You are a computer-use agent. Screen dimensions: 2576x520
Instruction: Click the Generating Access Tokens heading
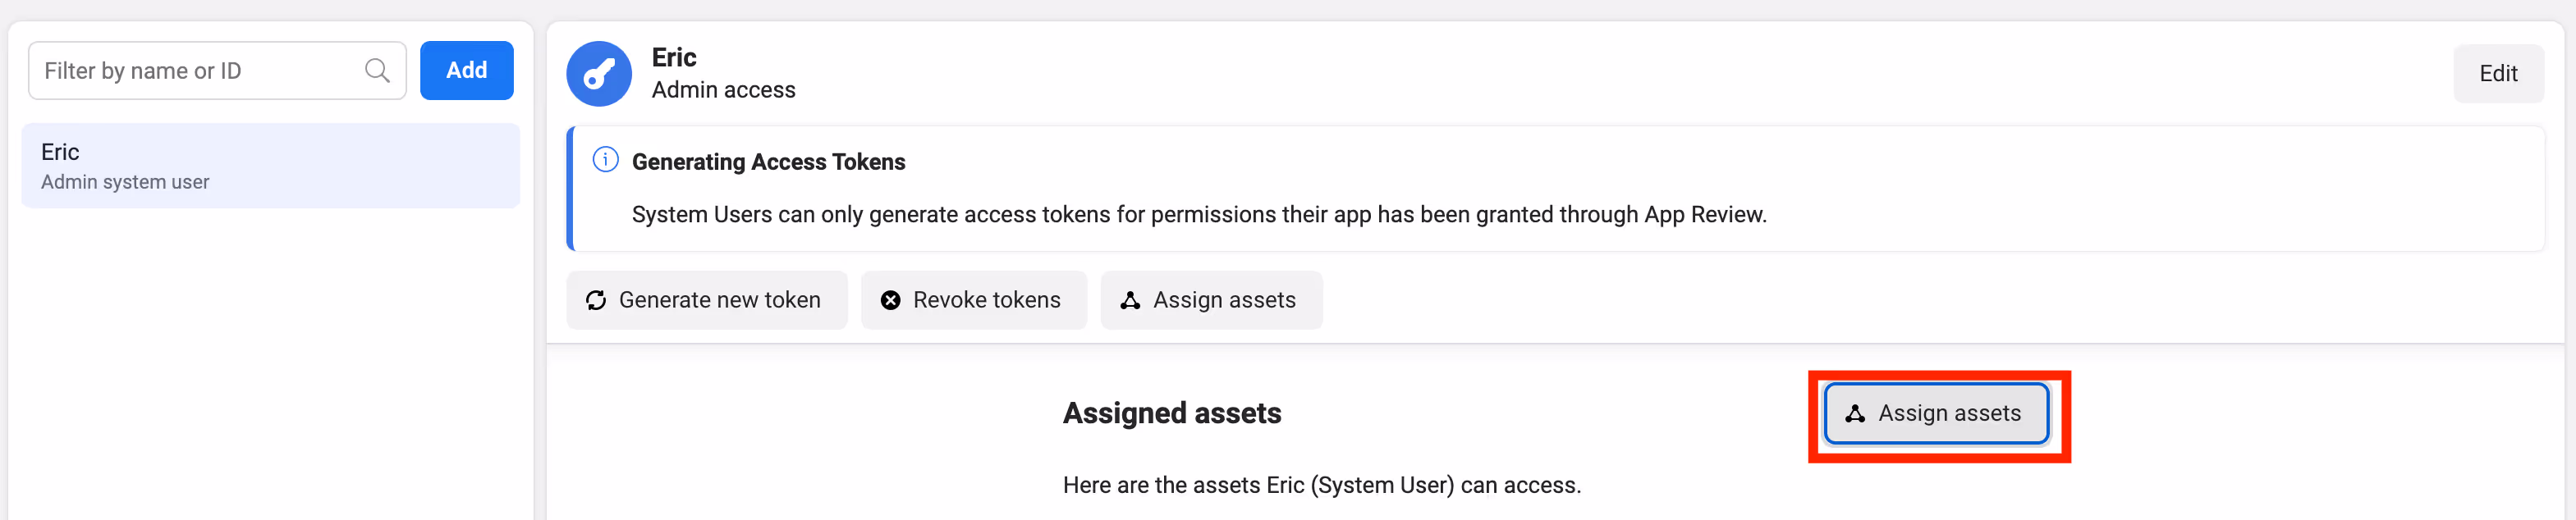pyautogui.click(x=768, y=162)
